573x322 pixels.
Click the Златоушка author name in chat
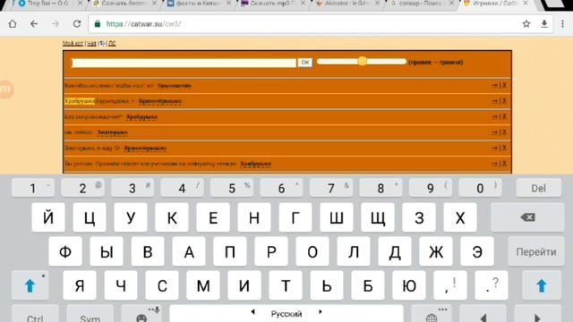(x=112, y=132)
